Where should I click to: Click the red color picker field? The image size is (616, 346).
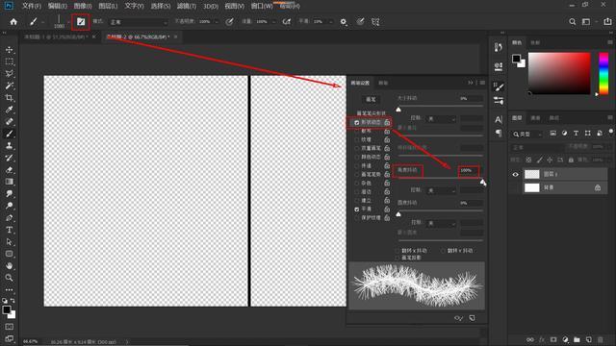pos(559,73)
